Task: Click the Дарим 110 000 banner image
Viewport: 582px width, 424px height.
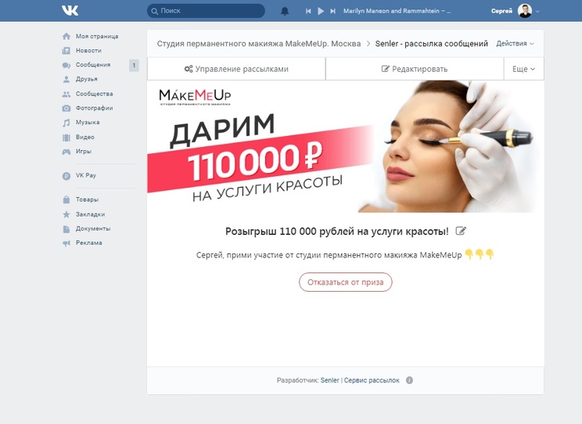Action: point(345,146)
